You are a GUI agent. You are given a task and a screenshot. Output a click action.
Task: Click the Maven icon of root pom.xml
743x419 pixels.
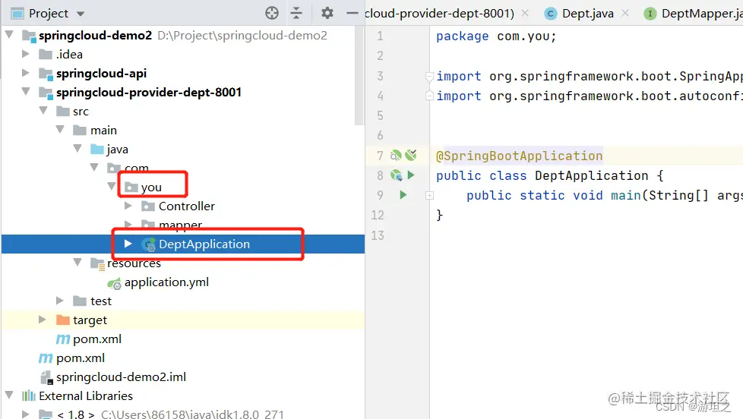pyautogui.click(x=46, y=358)
